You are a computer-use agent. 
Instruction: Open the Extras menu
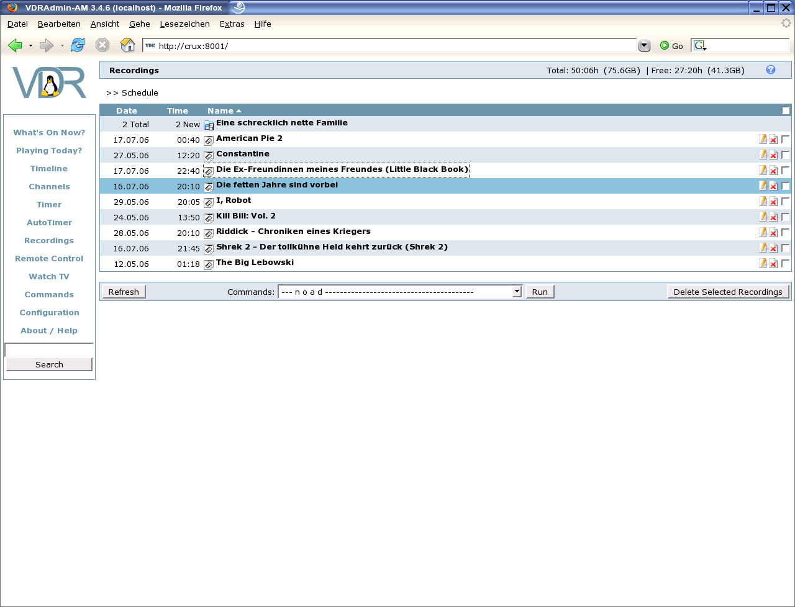point(232,24)
